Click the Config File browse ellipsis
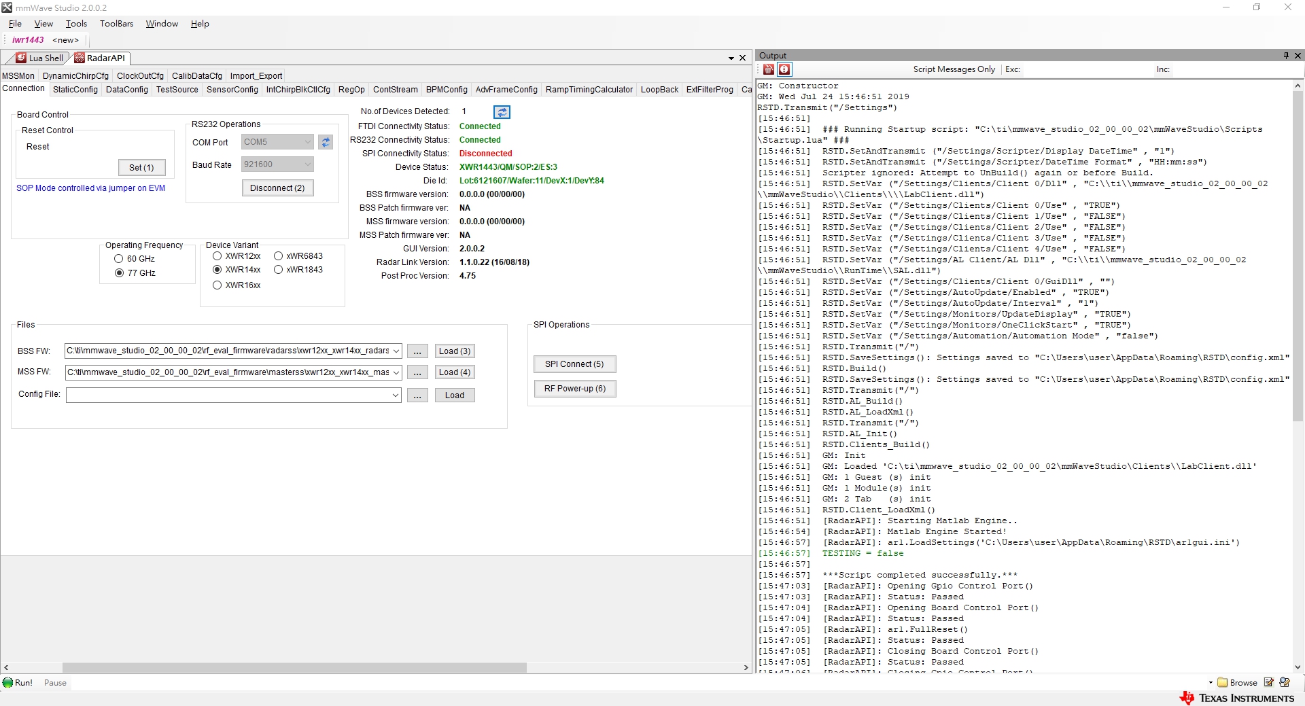 pyautogui.click(x=417, y=395)
